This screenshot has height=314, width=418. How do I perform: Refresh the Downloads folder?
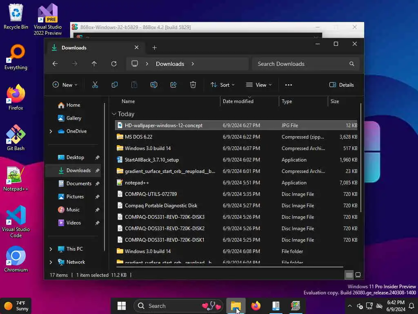coord(114,64)
